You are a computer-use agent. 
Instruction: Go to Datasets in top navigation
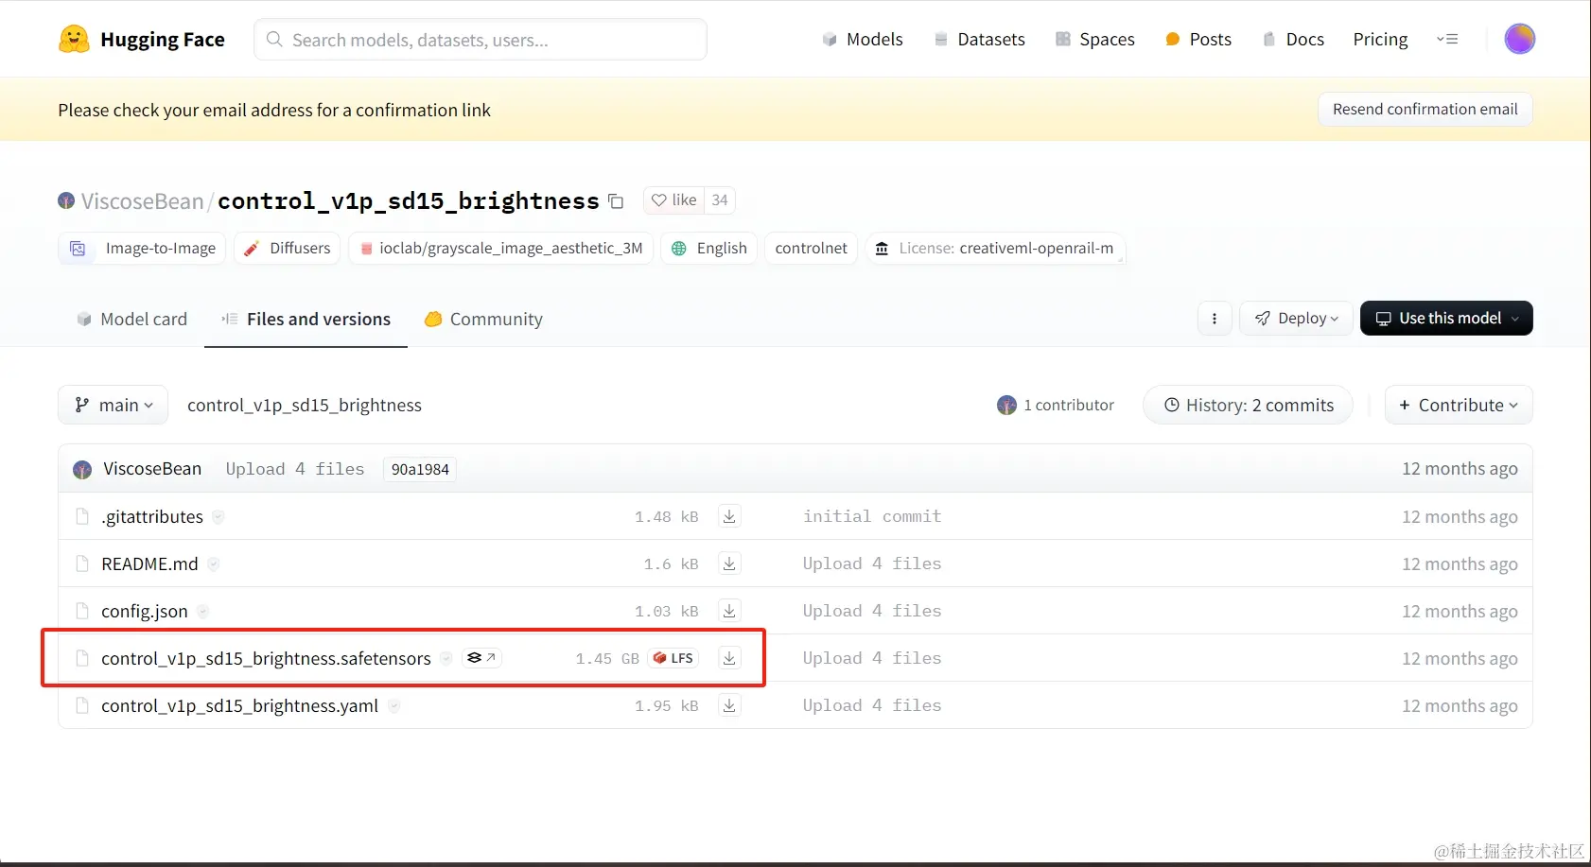pos(980,39)
